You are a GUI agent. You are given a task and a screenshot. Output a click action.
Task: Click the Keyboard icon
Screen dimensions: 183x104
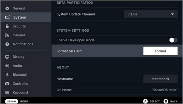pyautogui.click(x=7, y=93)
